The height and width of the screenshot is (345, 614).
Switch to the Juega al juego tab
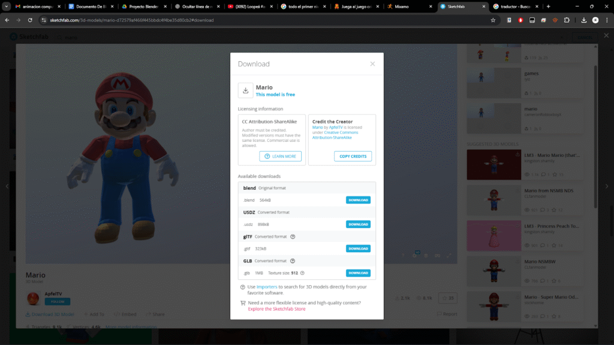[356, 6]
